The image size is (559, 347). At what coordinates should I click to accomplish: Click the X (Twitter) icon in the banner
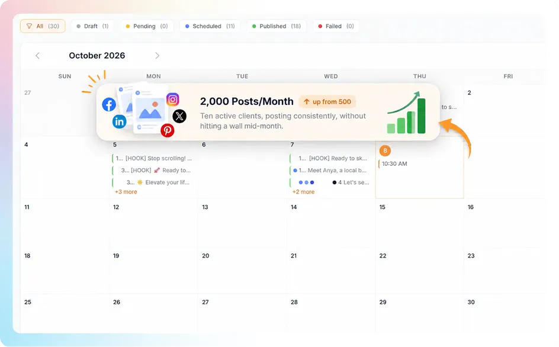point(179,116)
